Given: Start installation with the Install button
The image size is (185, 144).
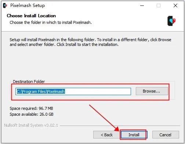Looking at the screenshot, I should click(134, 135).
